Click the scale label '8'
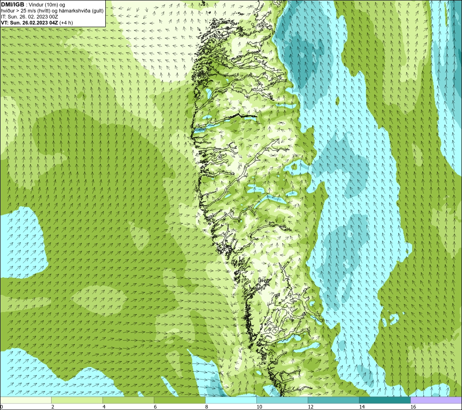Image resolution: width=462 pixels, height=410 pixels. click(207, 407)
